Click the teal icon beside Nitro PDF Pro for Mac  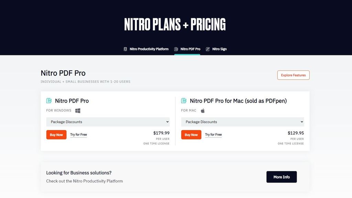click(x=183, y=100)
